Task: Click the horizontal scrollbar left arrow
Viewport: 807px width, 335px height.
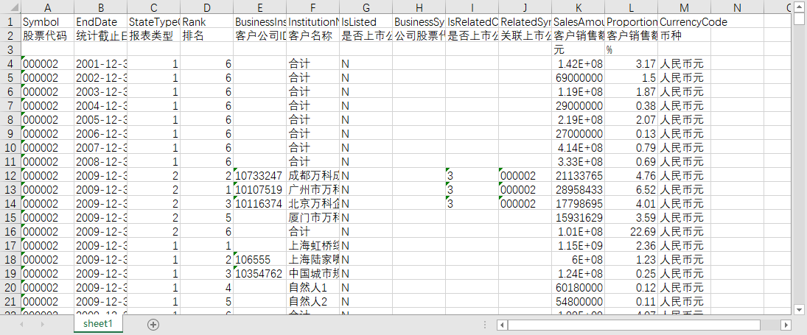Action: (x=503, y=325)
